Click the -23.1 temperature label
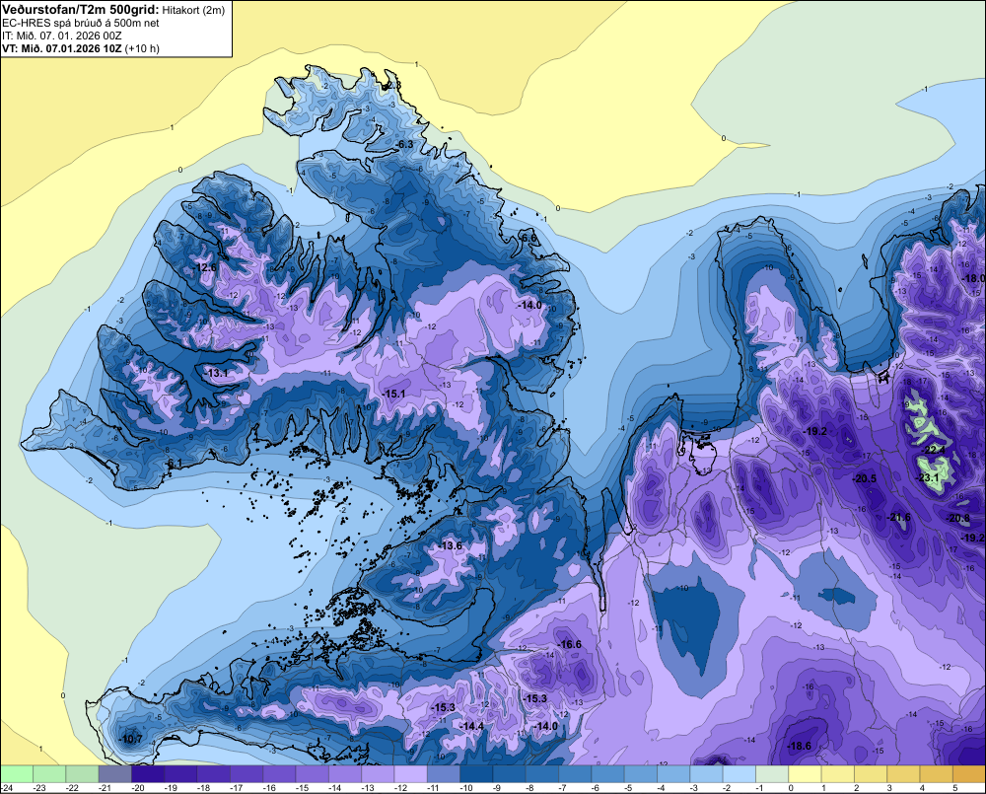This screenshot has height=794, width=986. [928, 477]
